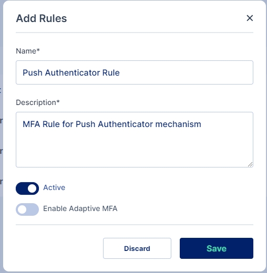This screenshot has height=273, width=267.
Task: Enable the Adaptive MFA toggle switch
Action: [x=27, y=209]
